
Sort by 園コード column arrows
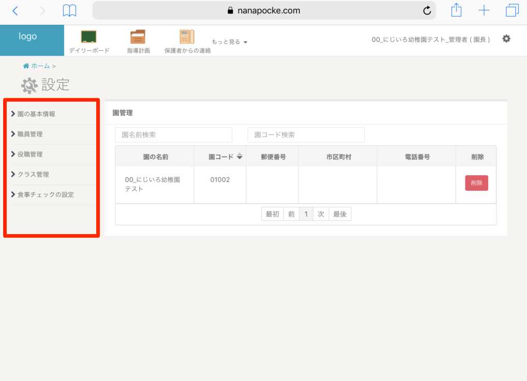tap(239, 157)
